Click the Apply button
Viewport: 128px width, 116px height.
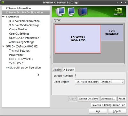coord(72,99)
